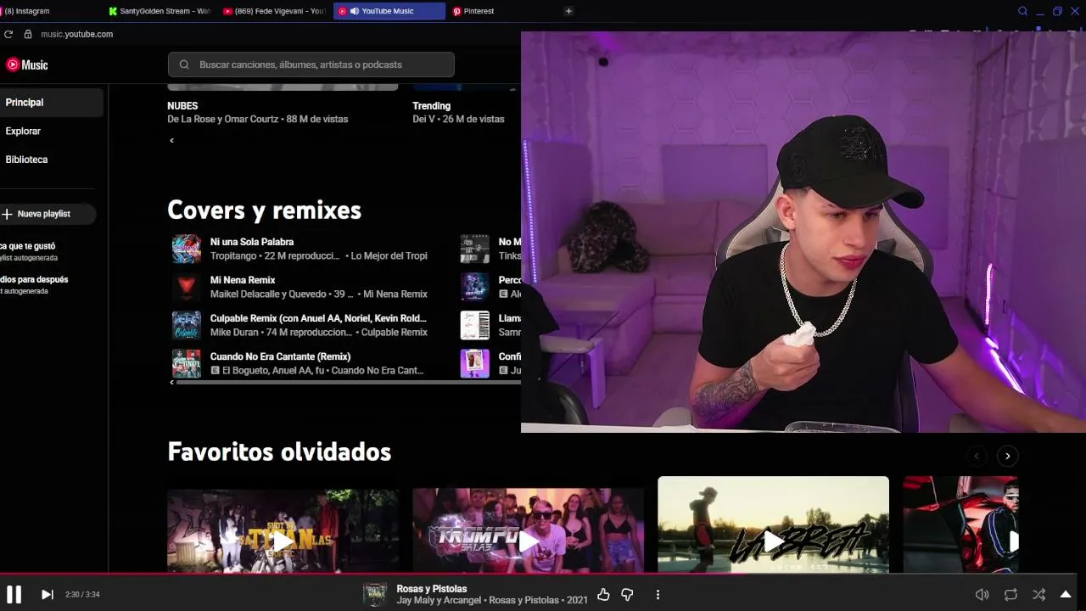Click song title 'Culpable Remix (con Anuel AA, Noriel...'
The image size is (1086, 611).
click(318, 318)
